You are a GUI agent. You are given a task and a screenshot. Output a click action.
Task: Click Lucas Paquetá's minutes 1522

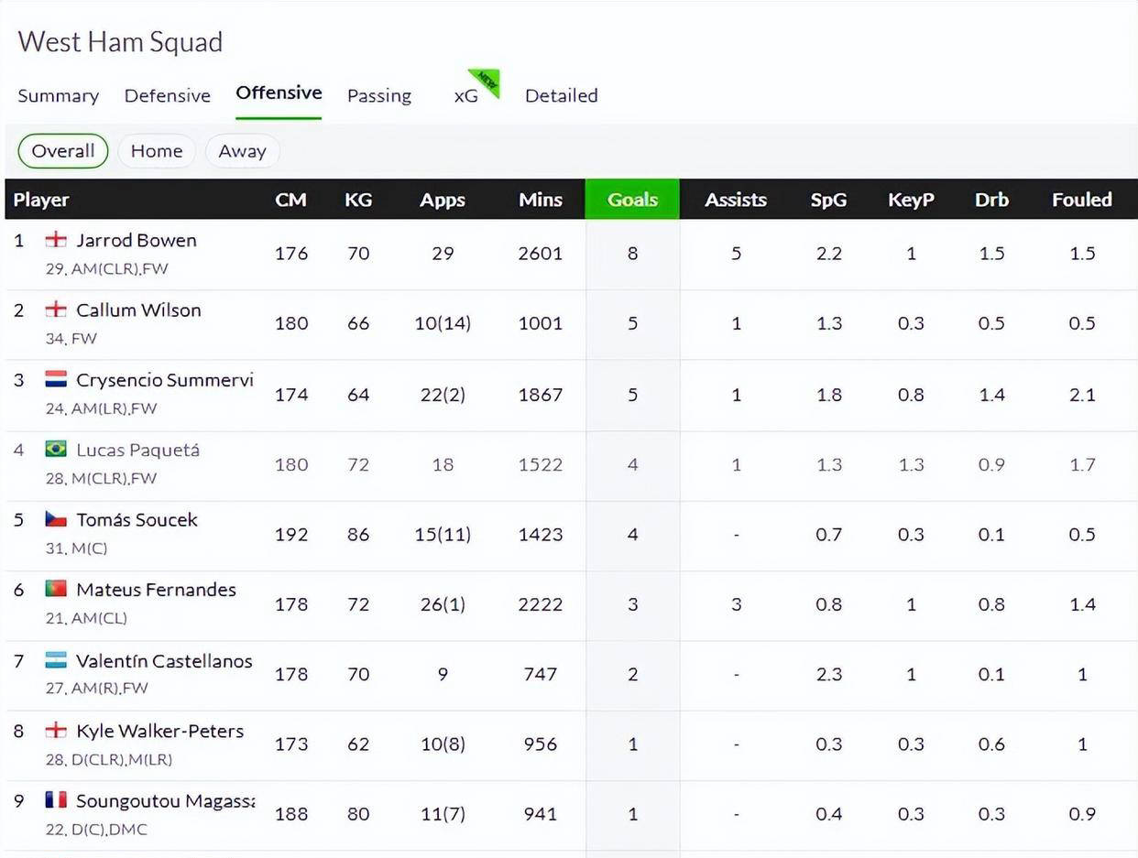tap(541, 464)
